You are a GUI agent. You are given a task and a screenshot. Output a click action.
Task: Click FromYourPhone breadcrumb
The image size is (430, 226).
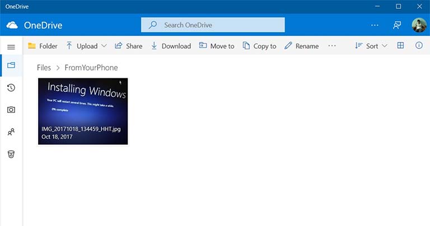click(x=91, y=68)
